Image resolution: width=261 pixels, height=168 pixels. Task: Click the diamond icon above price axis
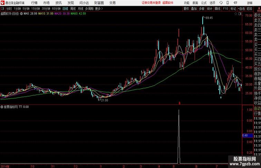tap(236, 14)
